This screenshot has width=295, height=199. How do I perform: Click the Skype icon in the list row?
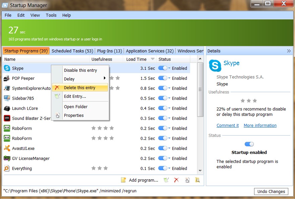[7, 68]
